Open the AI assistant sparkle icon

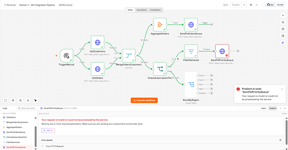coord(283,43)
